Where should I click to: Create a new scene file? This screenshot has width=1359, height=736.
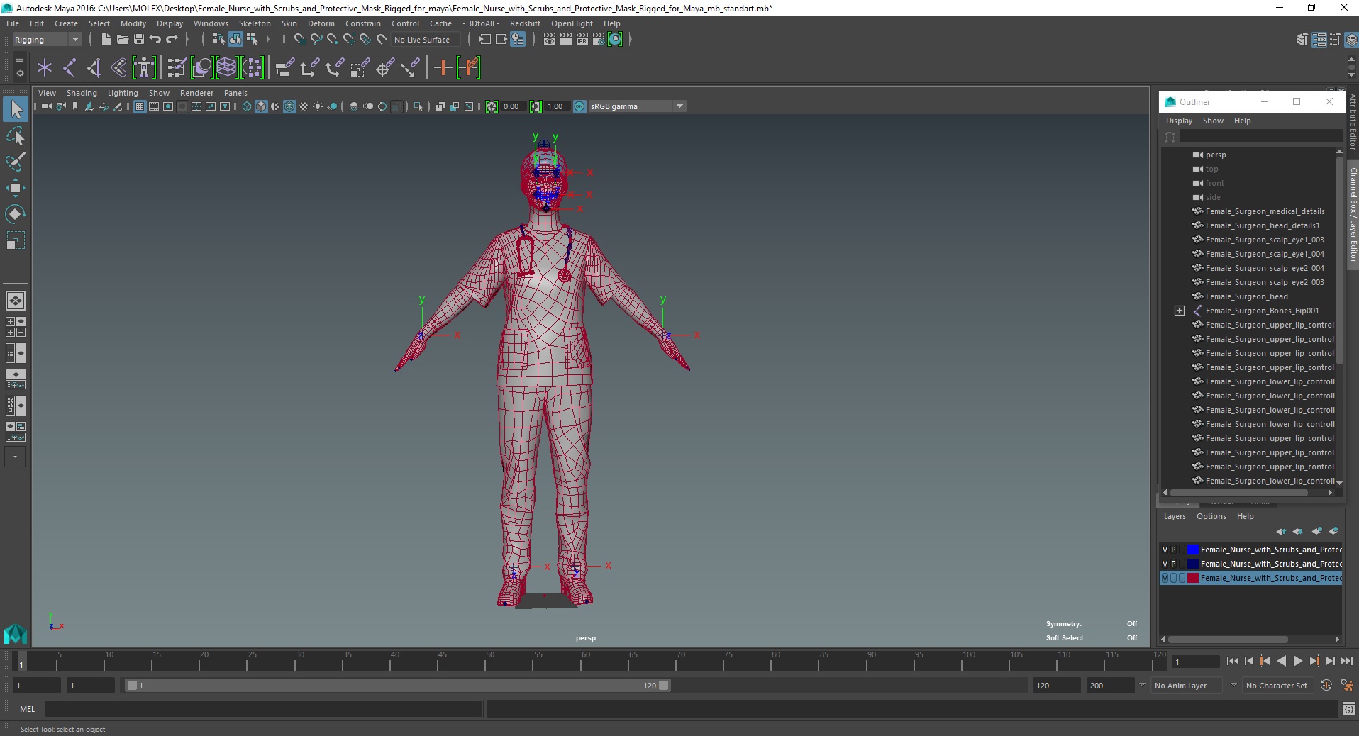106,40
